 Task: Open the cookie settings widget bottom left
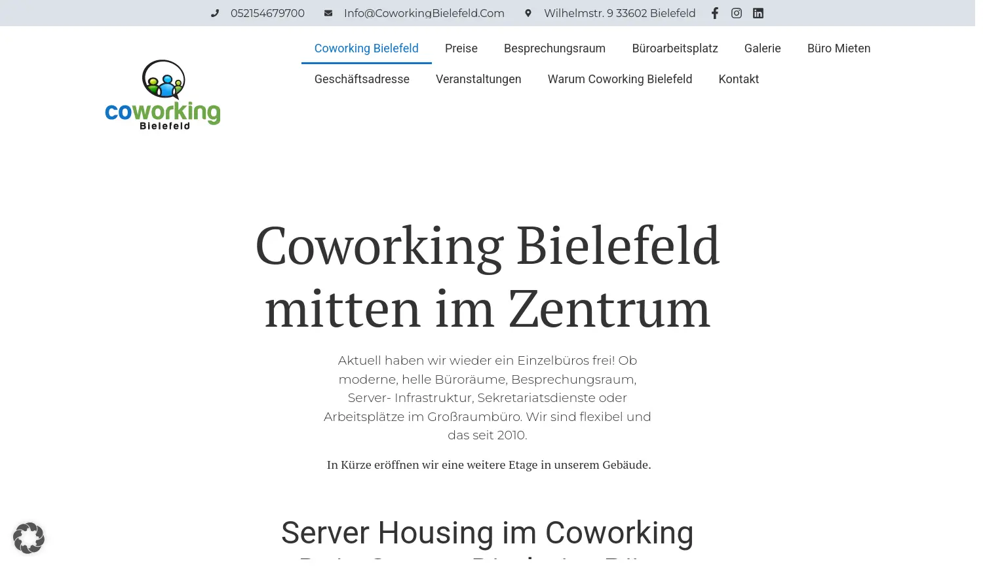(x=29, y=538)
